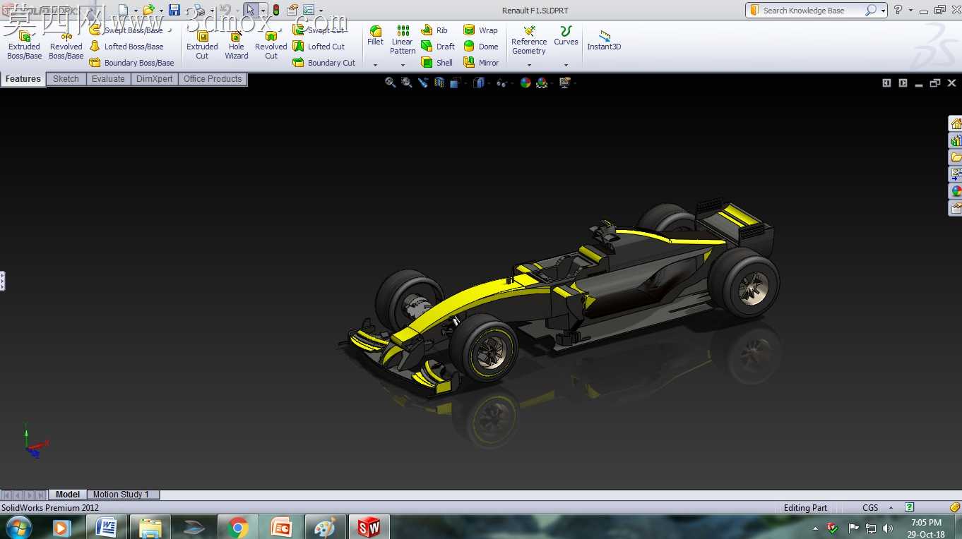Toggle Instant3D mode
962x539 pixels.
pos(604,40)
